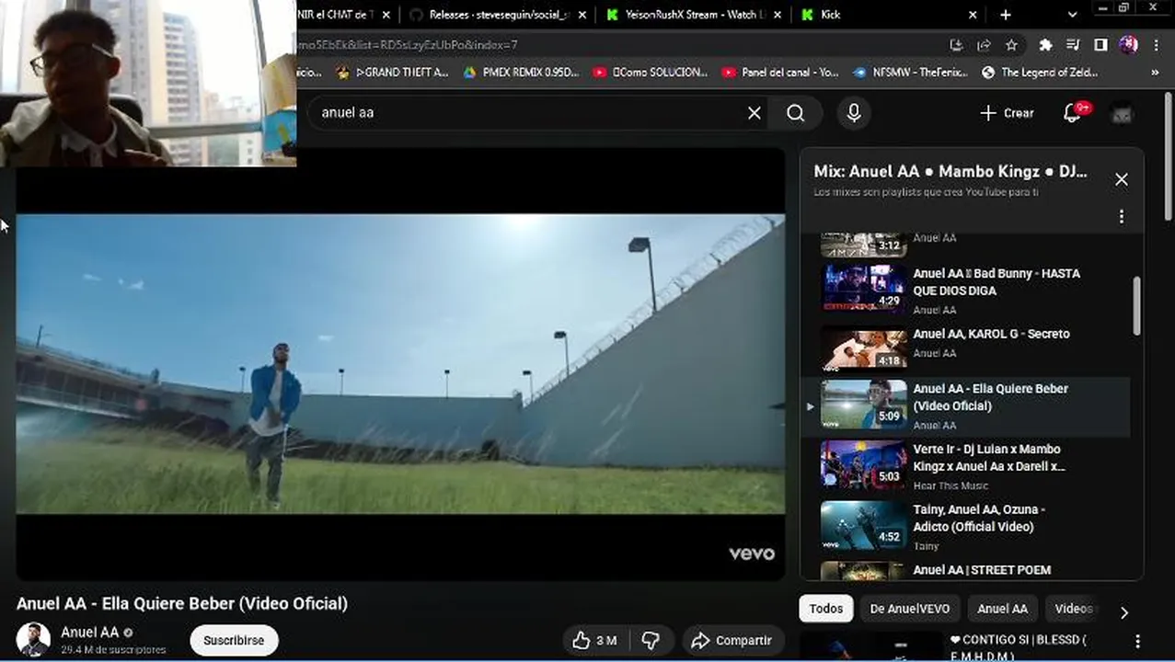
Task: Toggle Chrome side panel
Action: coord(1100,45)
